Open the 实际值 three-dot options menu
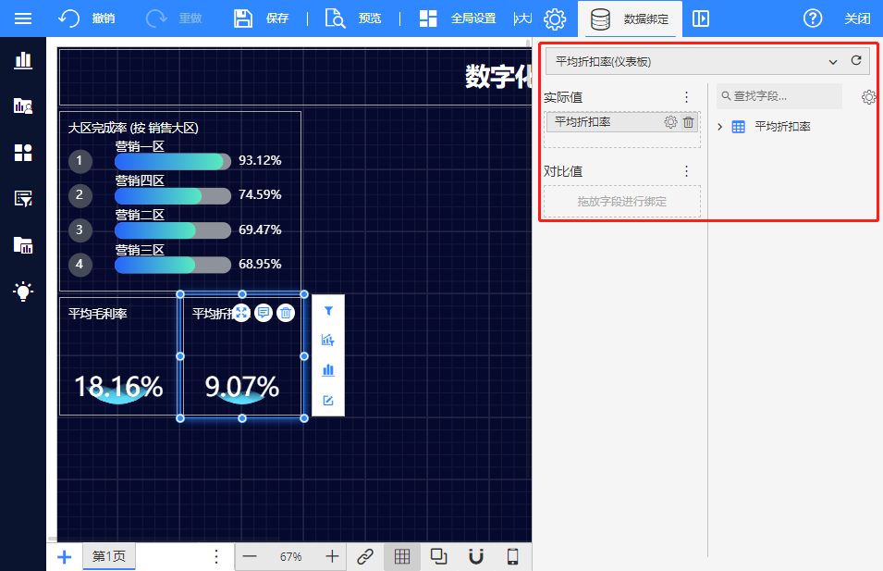883x571 pixels. pos(686,97)
